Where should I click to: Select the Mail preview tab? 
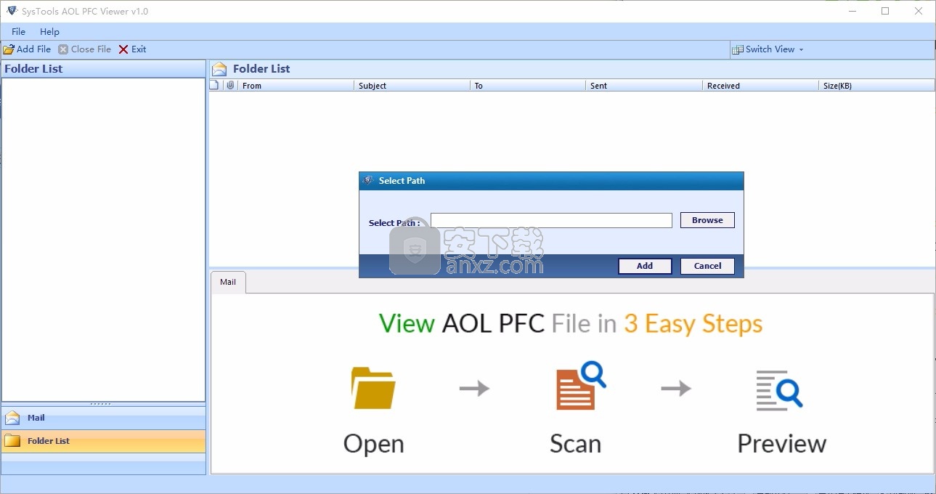[228, 282]
